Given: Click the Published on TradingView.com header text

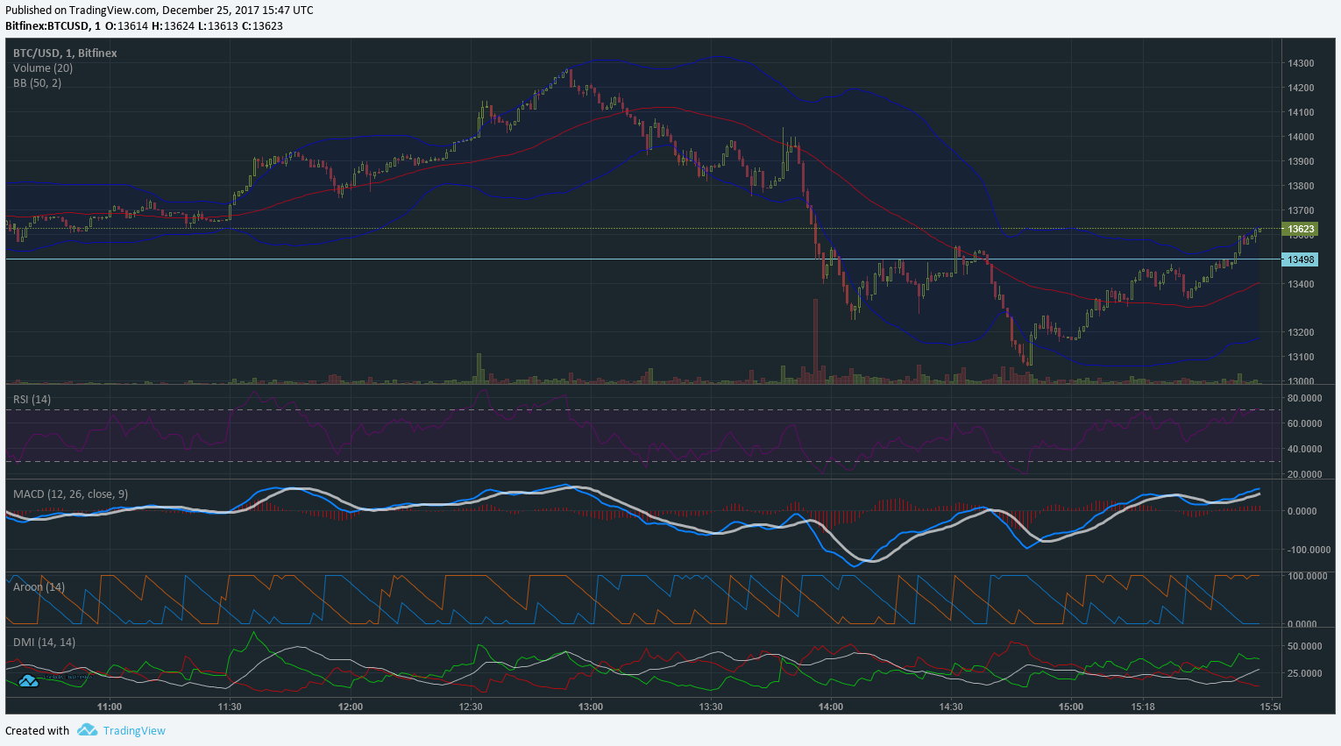Looking at the screenshot, I should tap(160, 11).
